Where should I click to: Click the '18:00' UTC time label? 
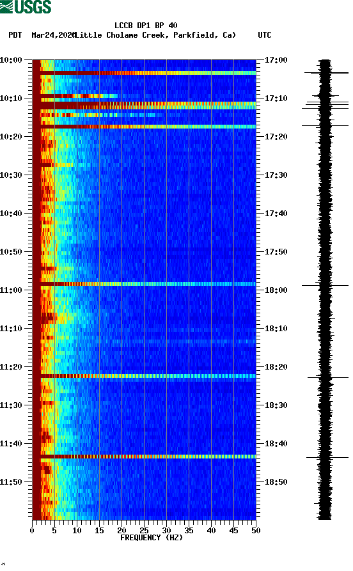click(276, 290)
